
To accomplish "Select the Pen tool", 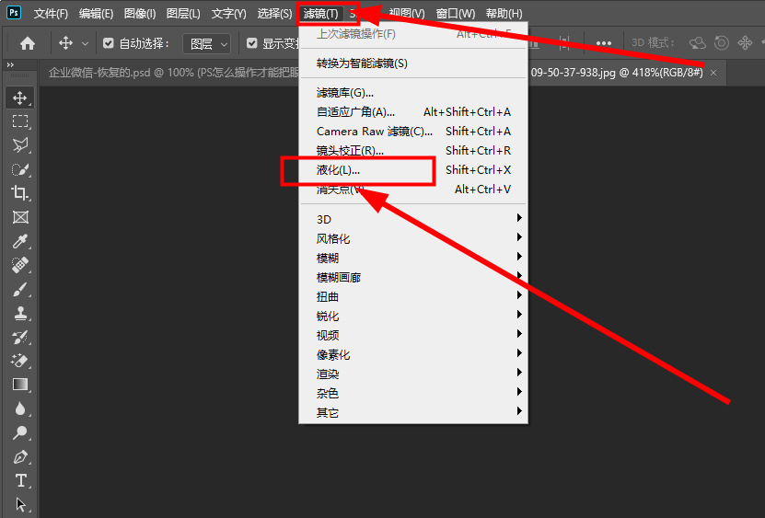I will coord(20,457).
